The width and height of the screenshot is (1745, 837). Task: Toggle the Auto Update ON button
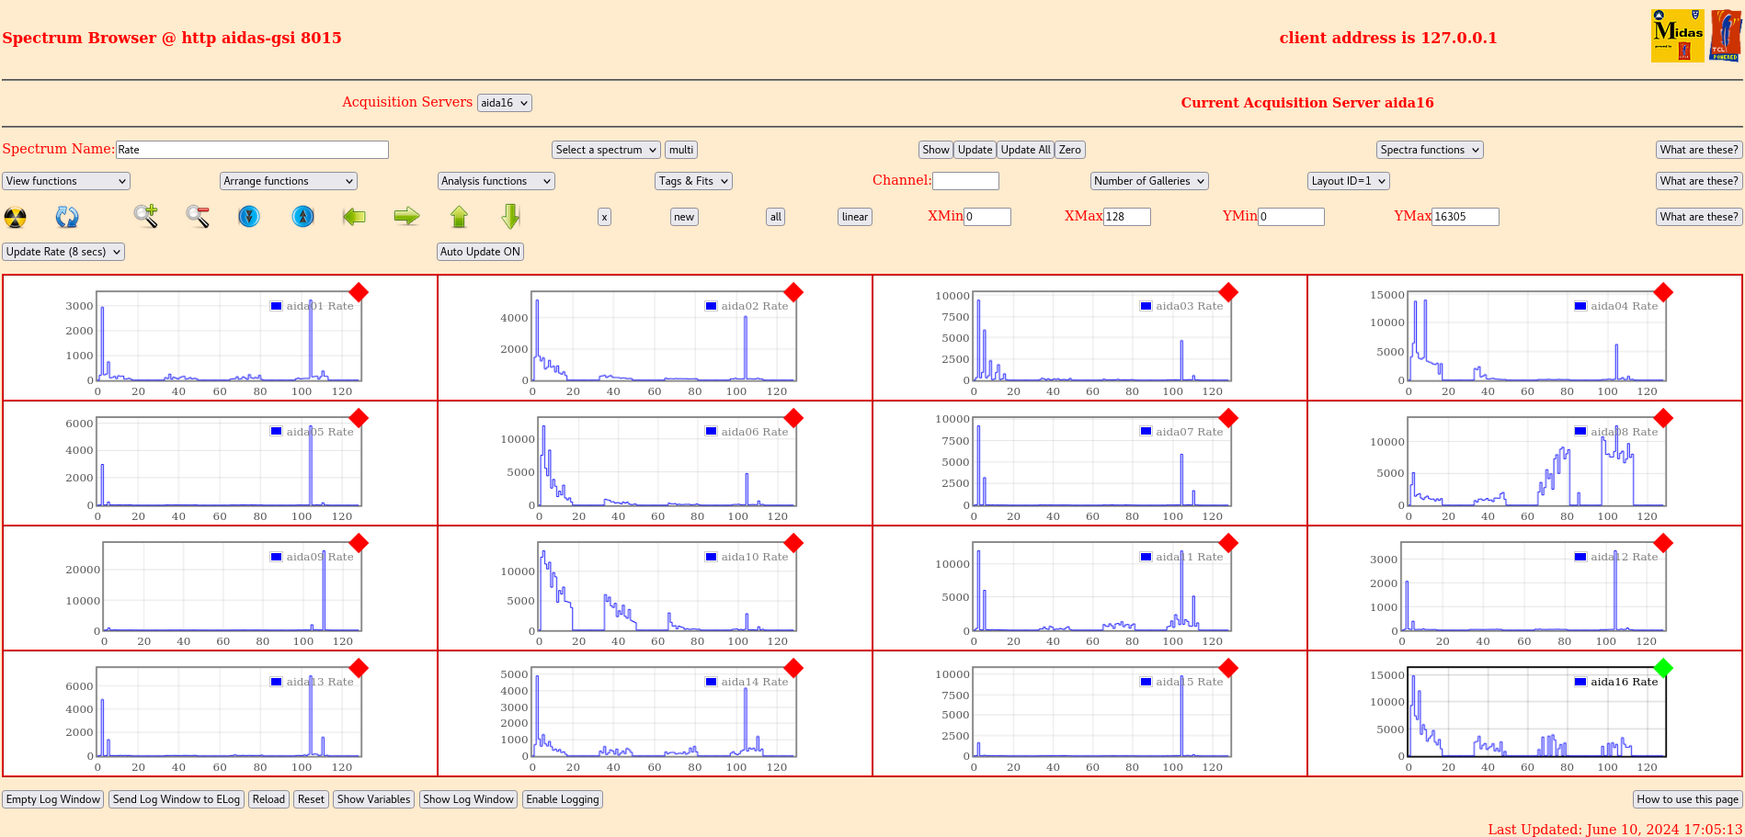click(x=480, y=252)
